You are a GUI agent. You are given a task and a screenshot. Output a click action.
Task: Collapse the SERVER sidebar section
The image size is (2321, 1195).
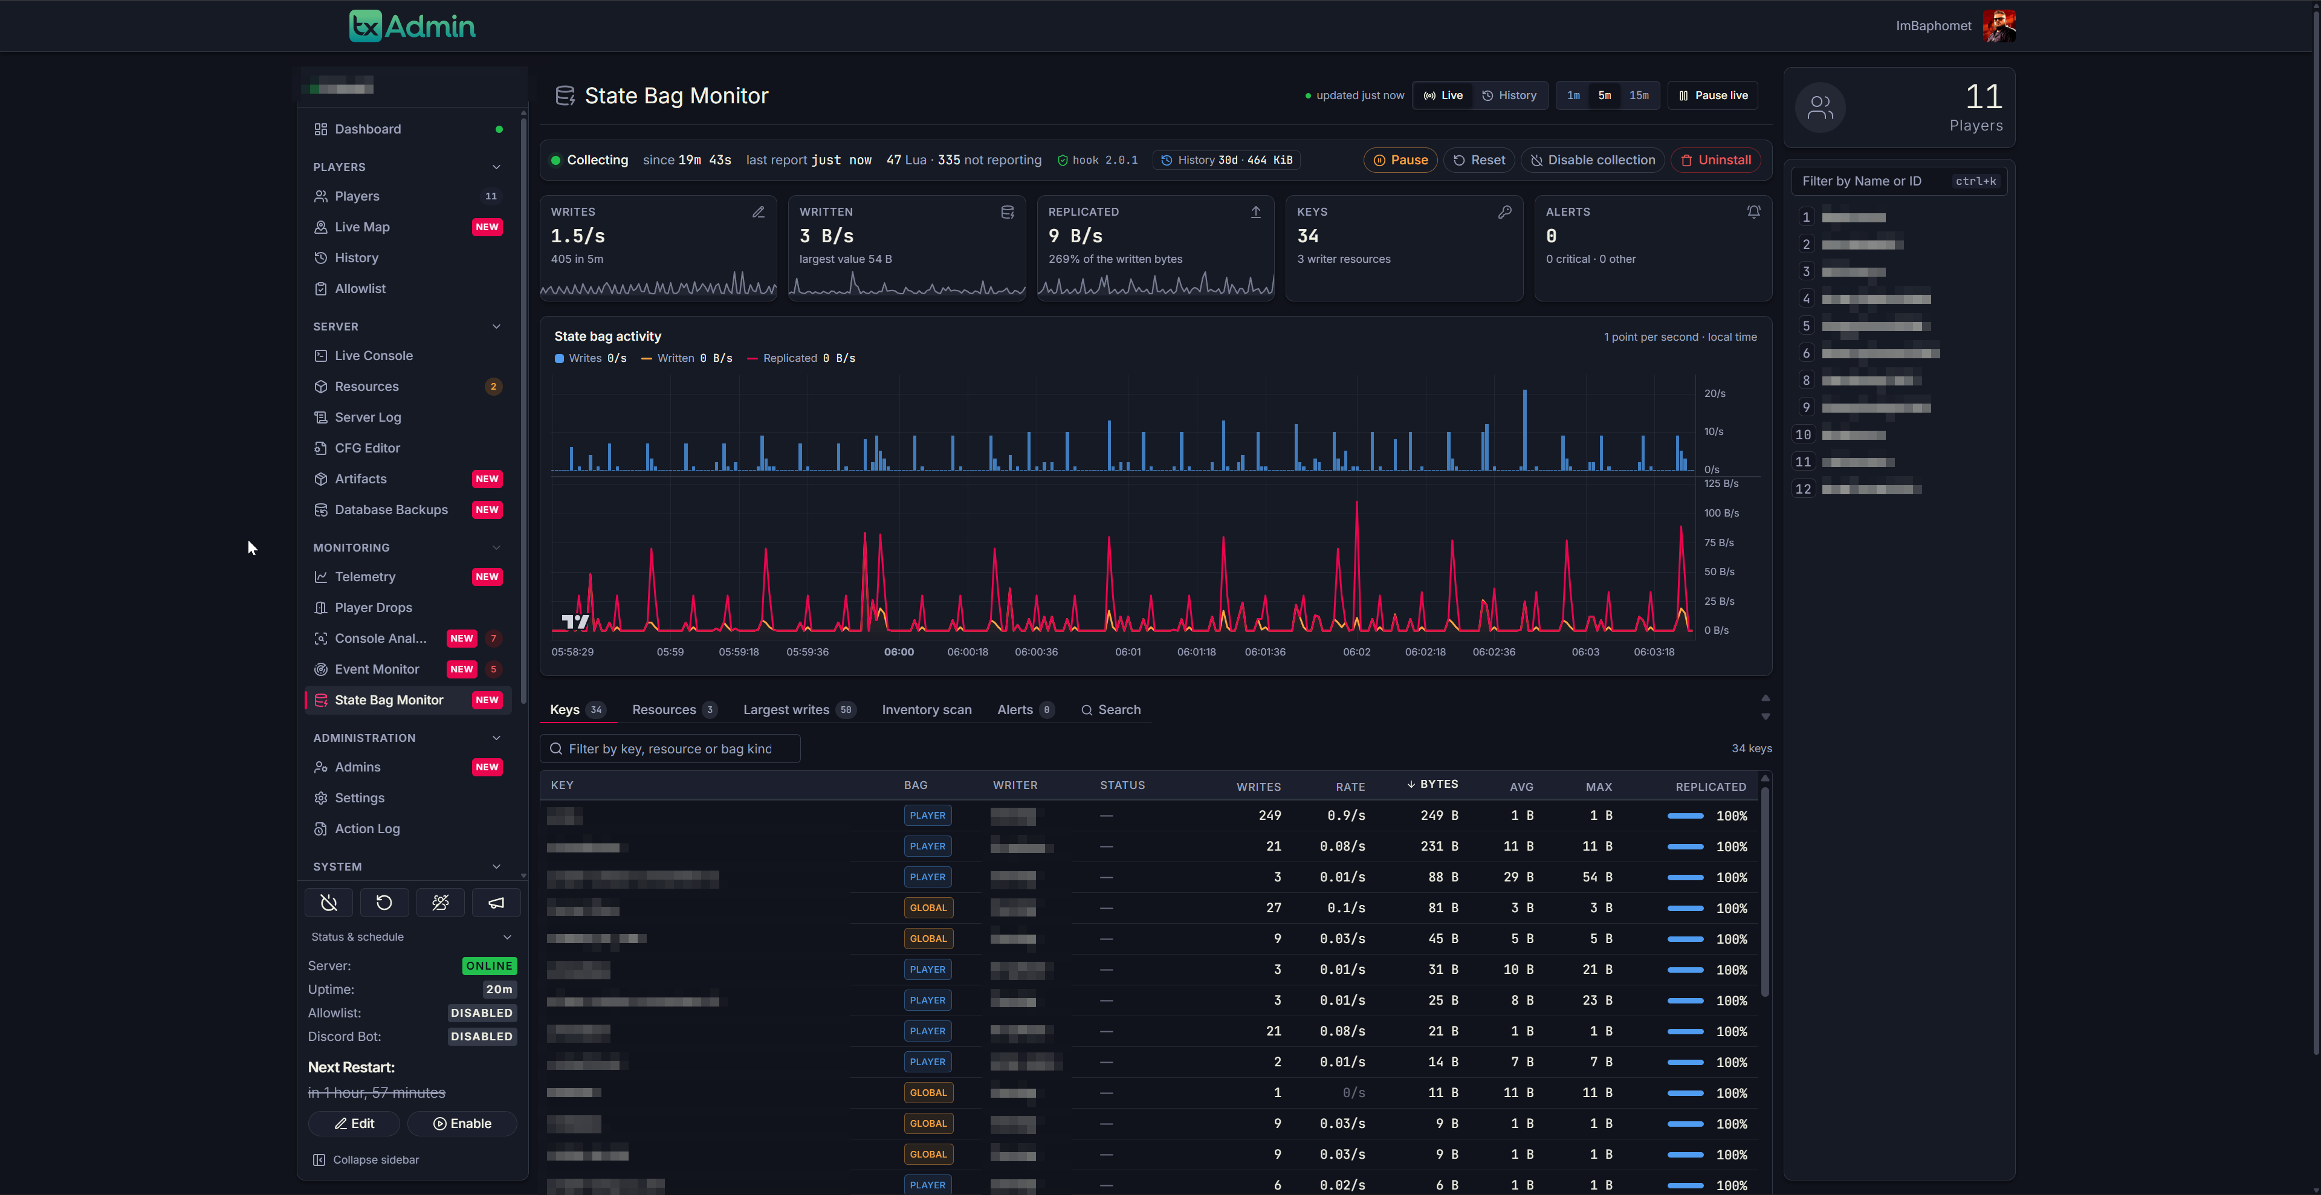(x=496, y=327)
